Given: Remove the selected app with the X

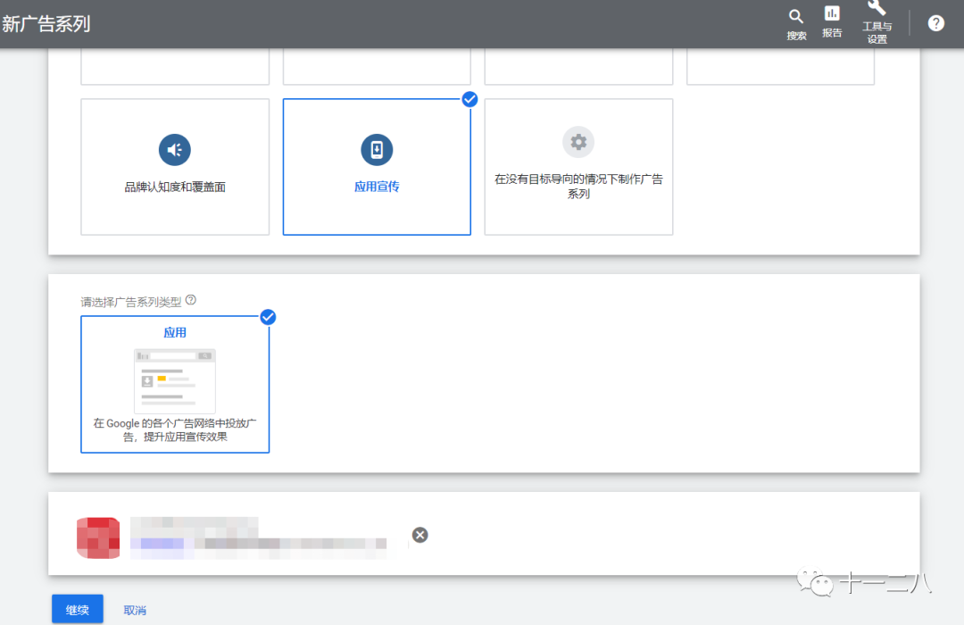Looking at the screenshot, I should 420,535.
